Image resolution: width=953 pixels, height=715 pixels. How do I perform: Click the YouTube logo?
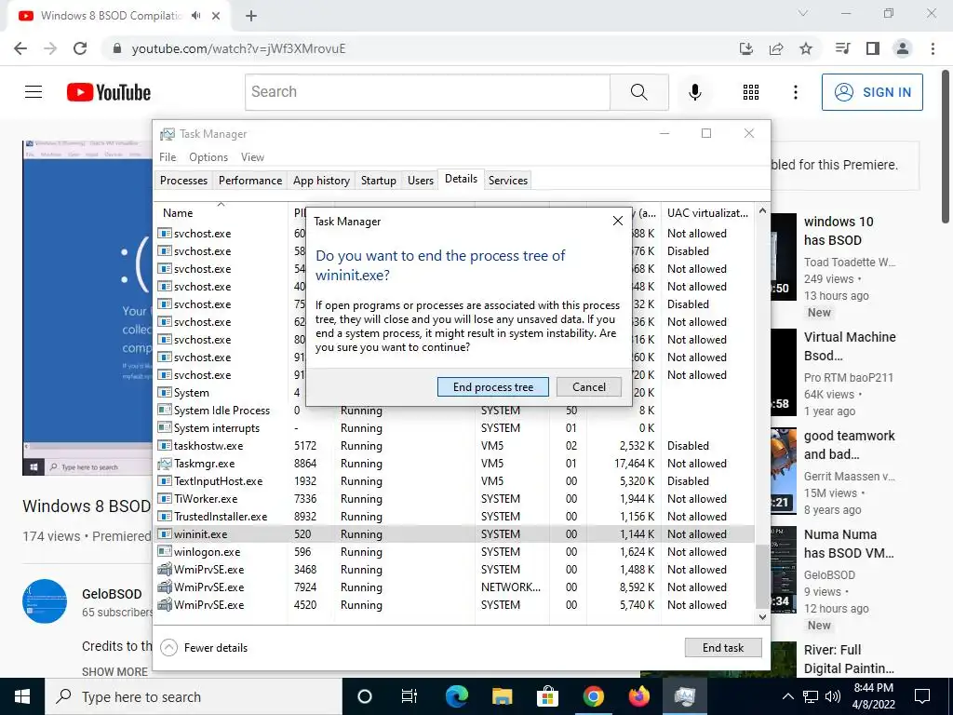point(109,92)
